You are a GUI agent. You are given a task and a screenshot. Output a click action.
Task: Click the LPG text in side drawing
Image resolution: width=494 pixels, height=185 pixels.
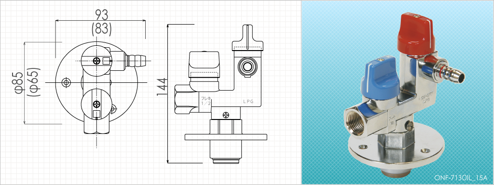(x=248, y=102)
